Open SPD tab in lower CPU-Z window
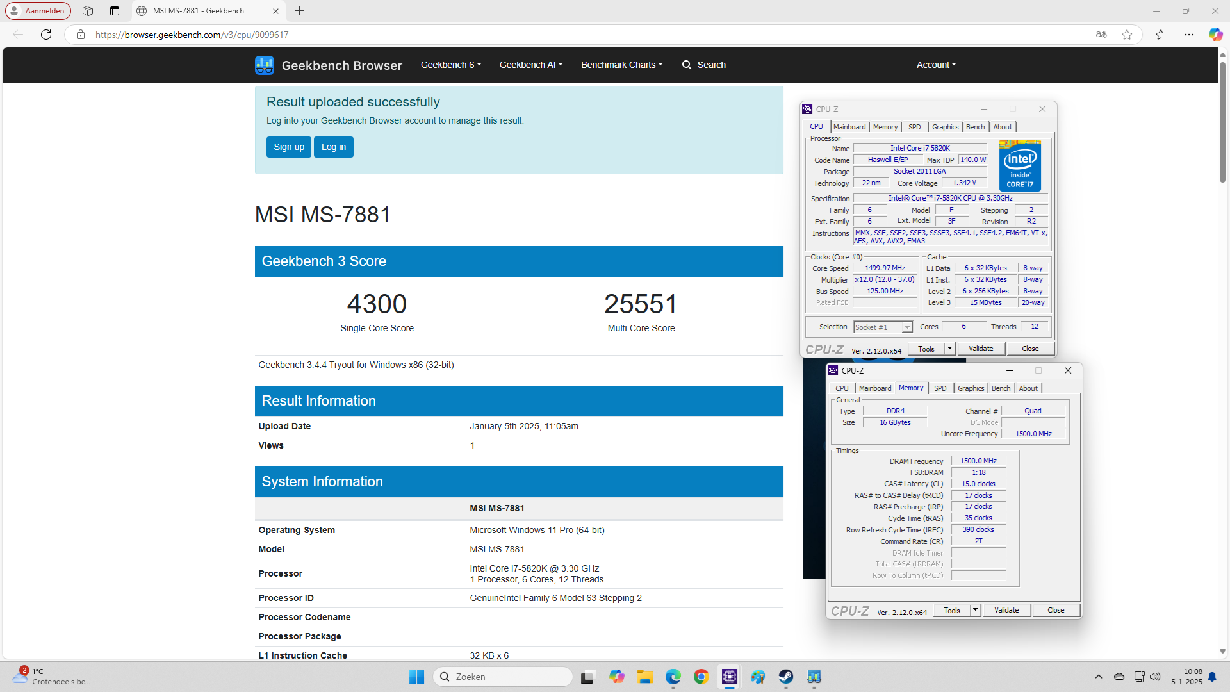1230x692 pixels. tap(940, 388)
